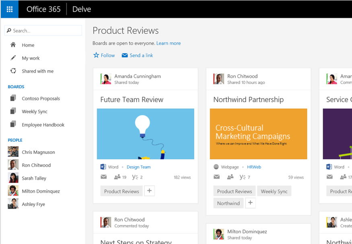
Task: Click the Weekly Sync tag on Northwind card
Action: (274, 191)
